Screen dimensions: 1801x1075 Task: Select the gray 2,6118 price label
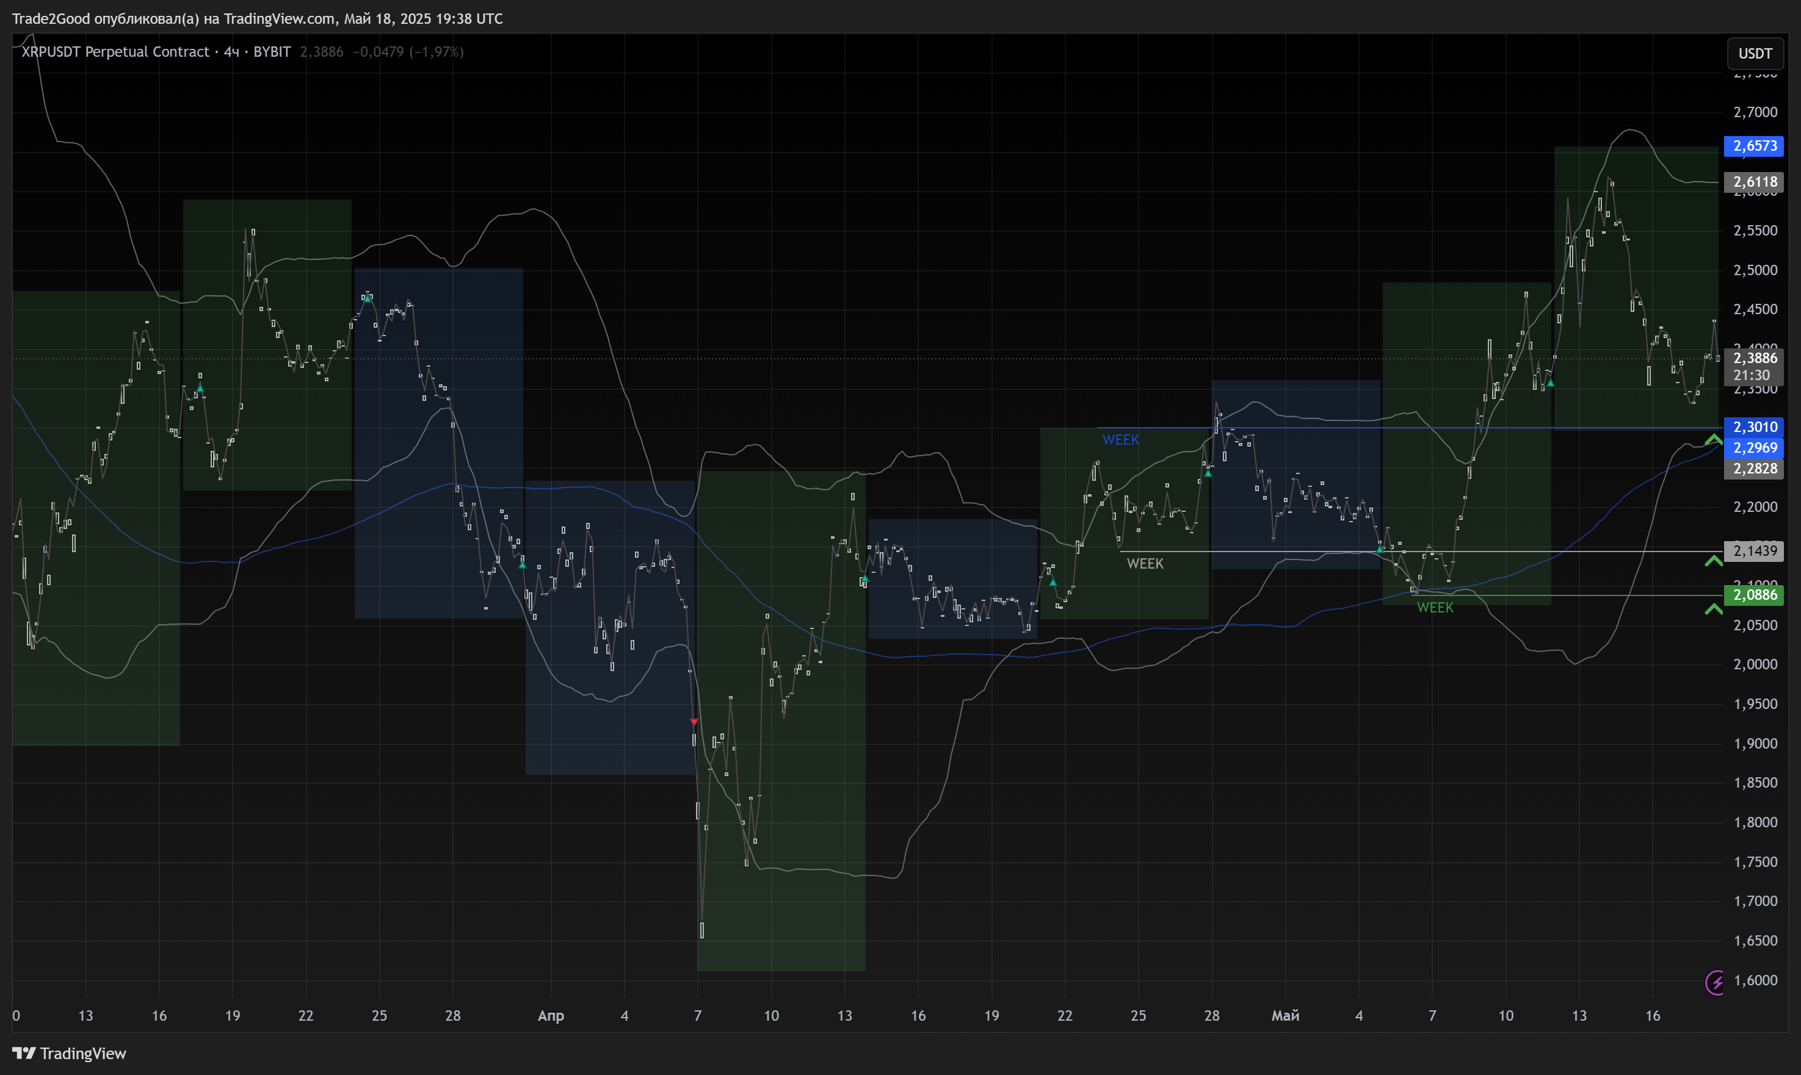(x=1754, y=182)
